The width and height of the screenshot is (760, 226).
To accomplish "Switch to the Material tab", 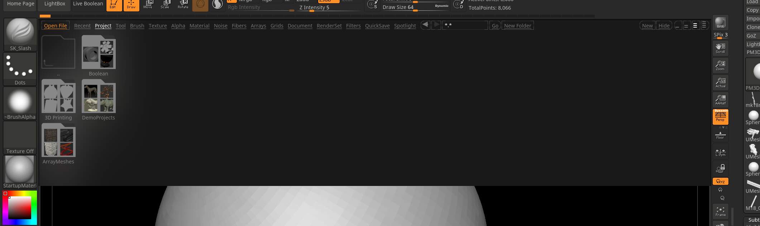I will (200, 26).
